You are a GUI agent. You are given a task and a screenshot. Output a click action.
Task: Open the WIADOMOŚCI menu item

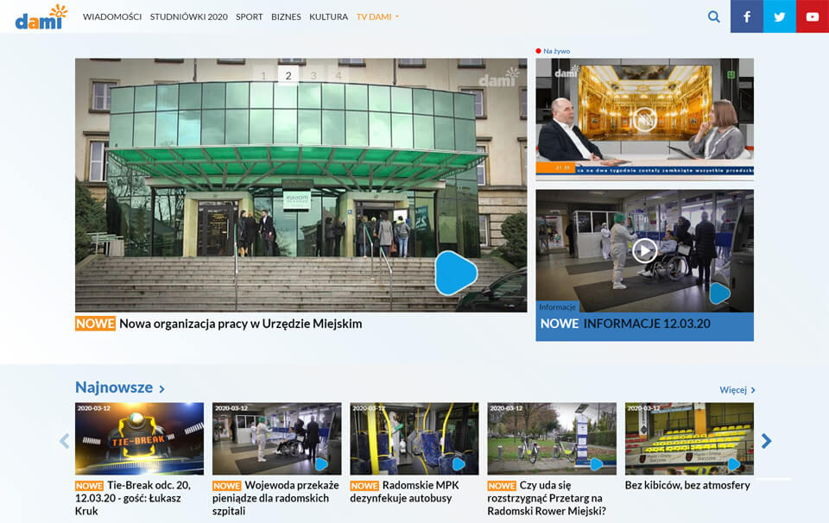pos(112,16)
